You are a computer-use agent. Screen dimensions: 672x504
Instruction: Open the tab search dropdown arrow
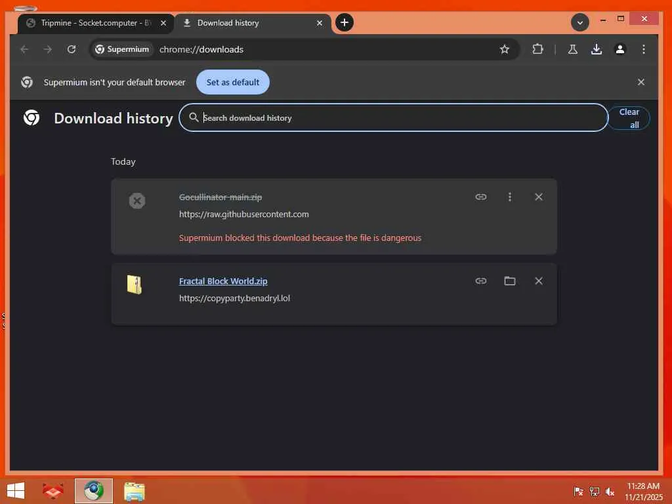tap(580, 22)
